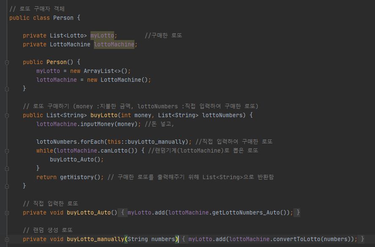Click the comment 로또 구매자 객체
Screen dimensions: 375x247
tap(38, 8)
